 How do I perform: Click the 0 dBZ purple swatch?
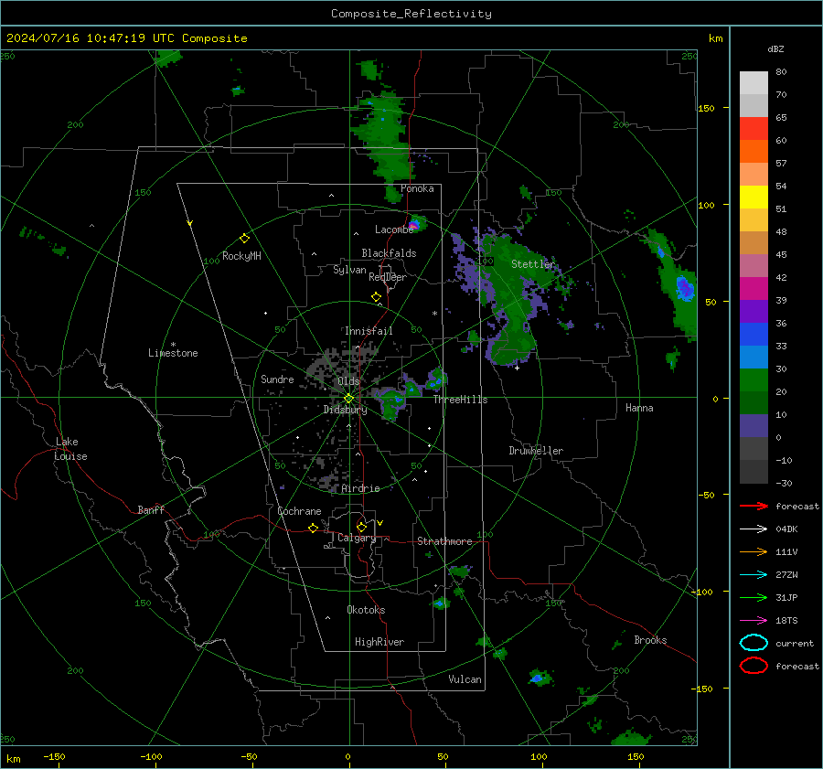(x=754, y=425)
